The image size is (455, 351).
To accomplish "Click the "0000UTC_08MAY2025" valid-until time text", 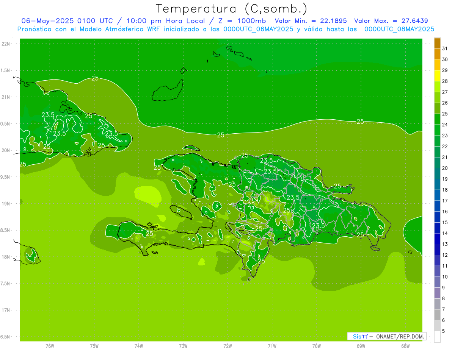I will [399, 29].
